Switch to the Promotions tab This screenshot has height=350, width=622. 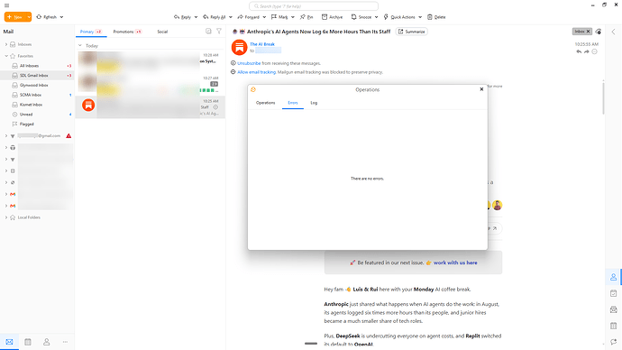click(127, 32)
